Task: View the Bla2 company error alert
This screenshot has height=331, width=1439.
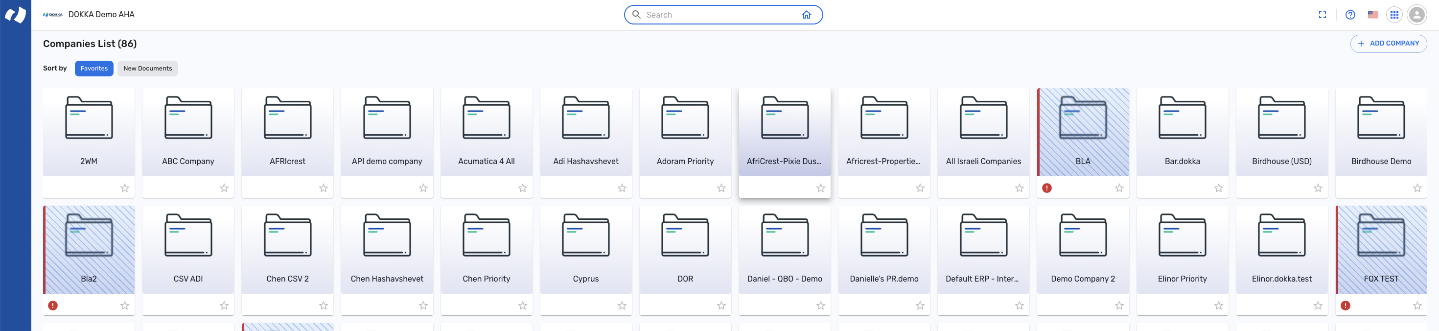Action: [52, 305]
